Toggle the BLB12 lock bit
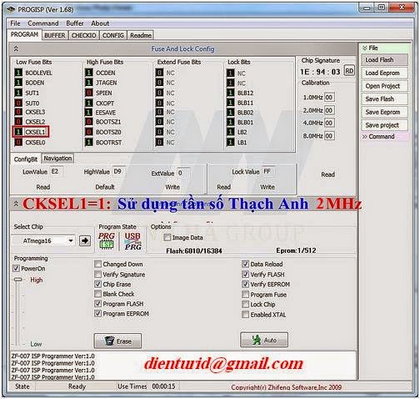Image resolution: width=420 pixels, height=399 pixels. pyautogui.click(x=230, y=93)
